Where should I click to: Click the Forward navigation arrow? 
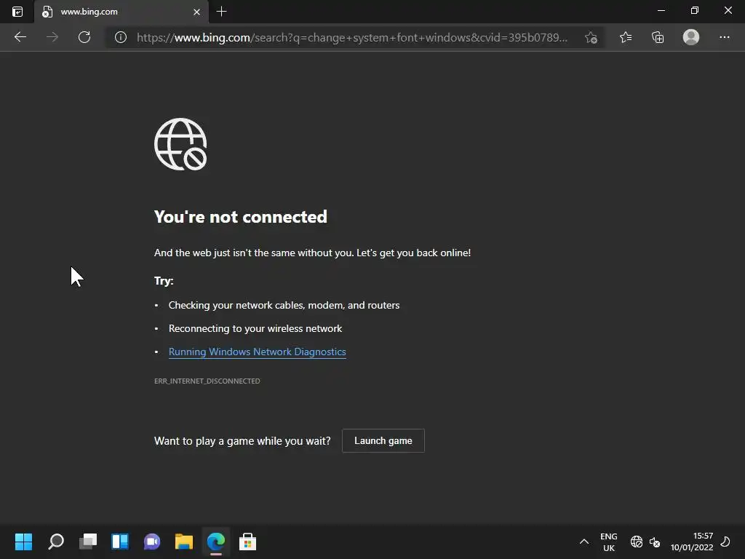pos(52,37)
